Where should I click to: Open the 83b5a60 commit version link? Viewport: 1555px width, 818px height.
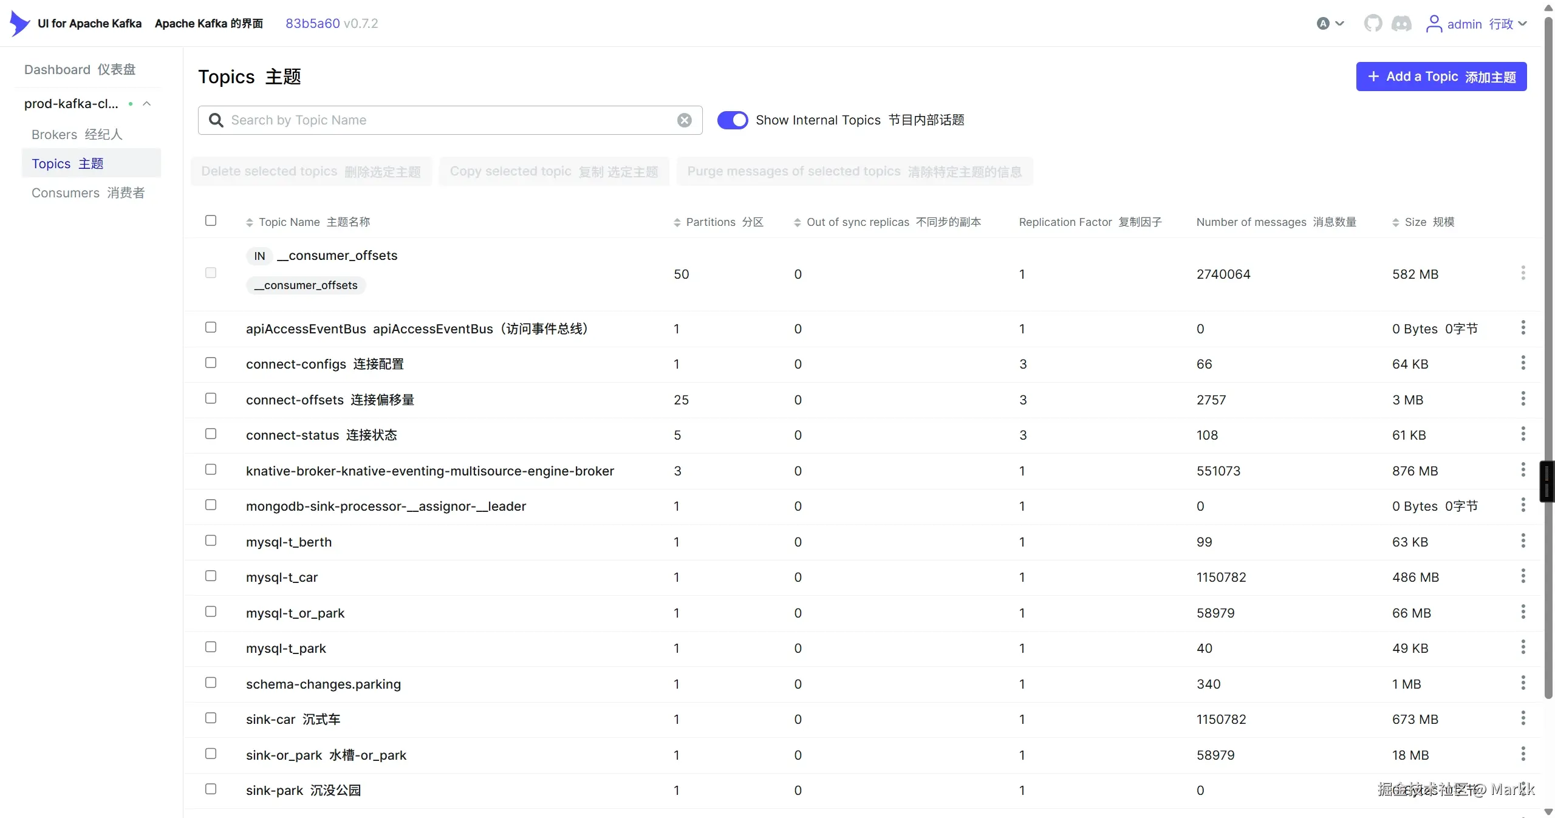313,24
